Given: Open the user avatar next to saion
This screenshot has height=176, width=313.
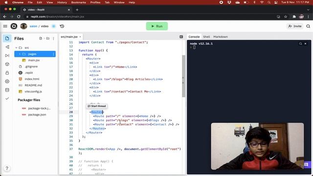Looking at the screenshot, I should click(23, 26).
